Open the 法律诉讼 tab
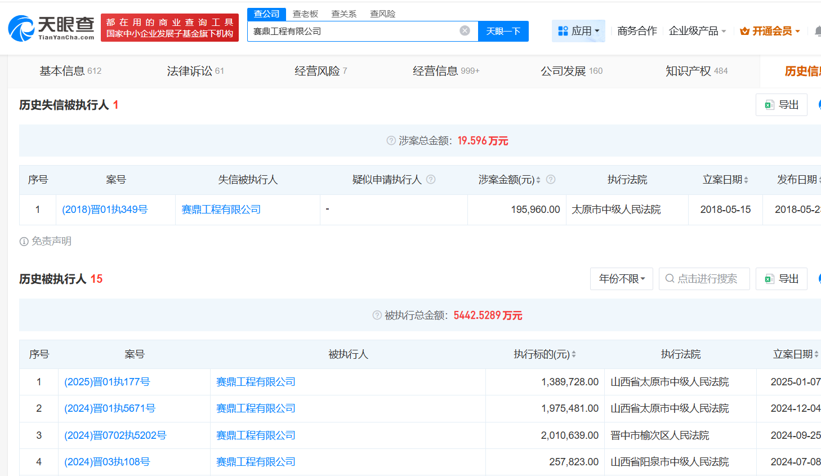 point(195,71)
